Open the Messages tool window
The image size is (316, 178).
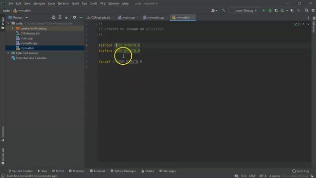(167, 171)
